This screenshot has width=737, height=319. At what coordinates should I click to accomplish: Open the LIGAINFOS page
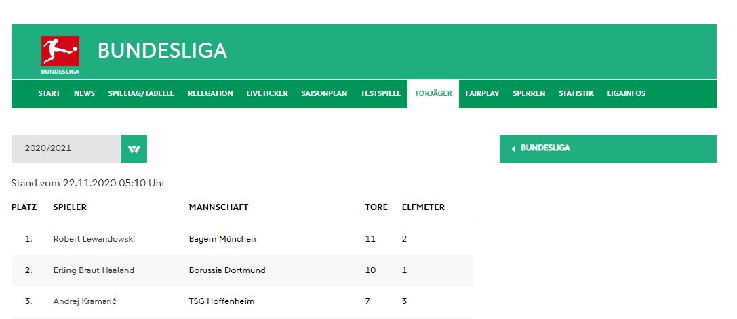pos(626,93)
